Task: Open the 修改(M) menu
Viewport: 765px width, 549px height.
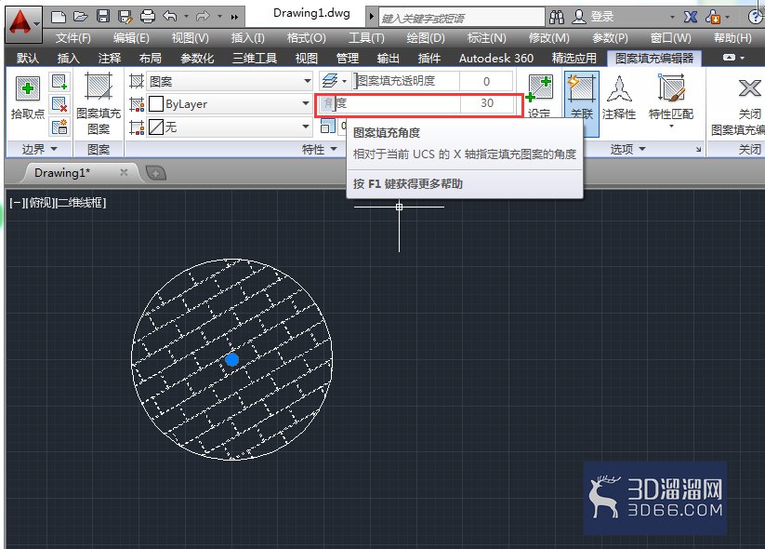Action: pos(548,37)
